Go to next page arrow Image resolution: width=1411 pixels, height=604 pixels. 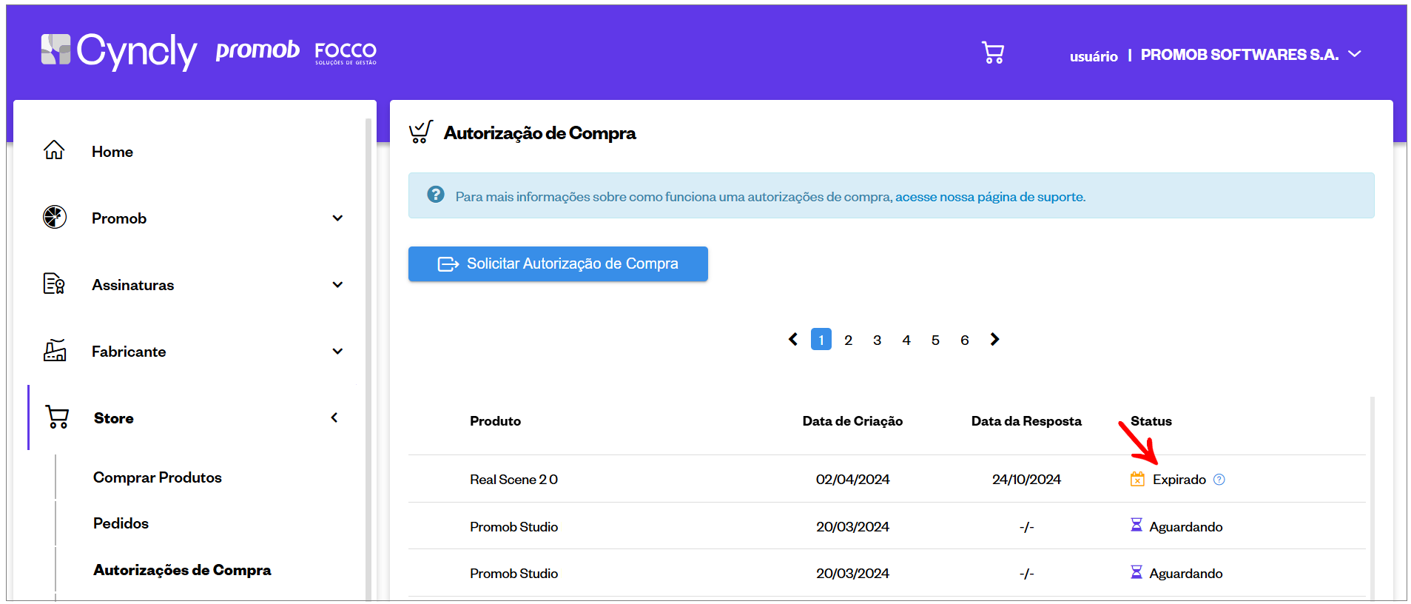coord(994,339)
